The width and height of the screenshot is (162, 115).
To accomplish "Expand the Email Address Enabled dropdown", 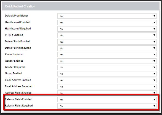I will (107, 80).
